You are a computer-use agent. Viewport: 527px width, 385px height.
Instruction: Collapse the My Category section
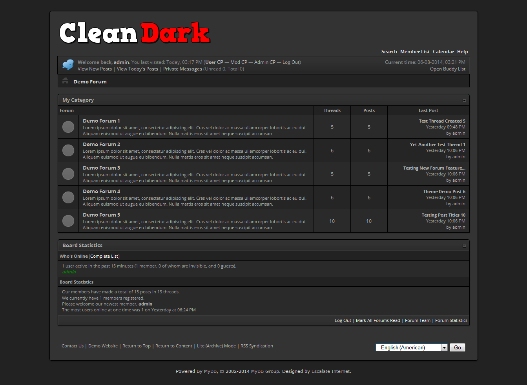[464, 100]
